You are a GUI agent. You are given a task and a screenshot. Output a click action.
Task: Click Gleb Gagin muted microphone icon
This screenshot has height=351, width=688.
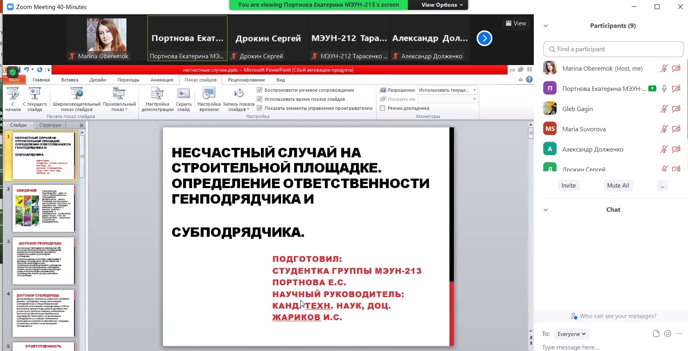(664, 109)
